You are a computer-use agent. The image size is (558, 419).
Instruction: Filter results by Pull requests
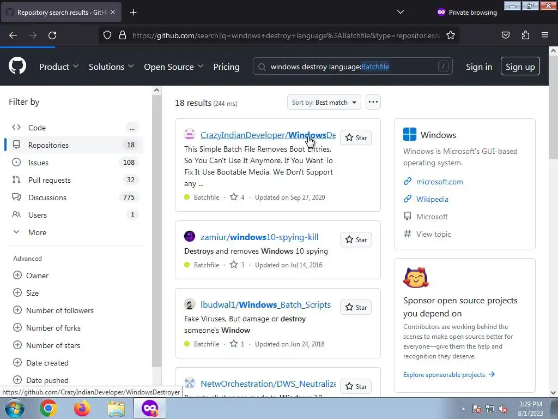(75, 180)
